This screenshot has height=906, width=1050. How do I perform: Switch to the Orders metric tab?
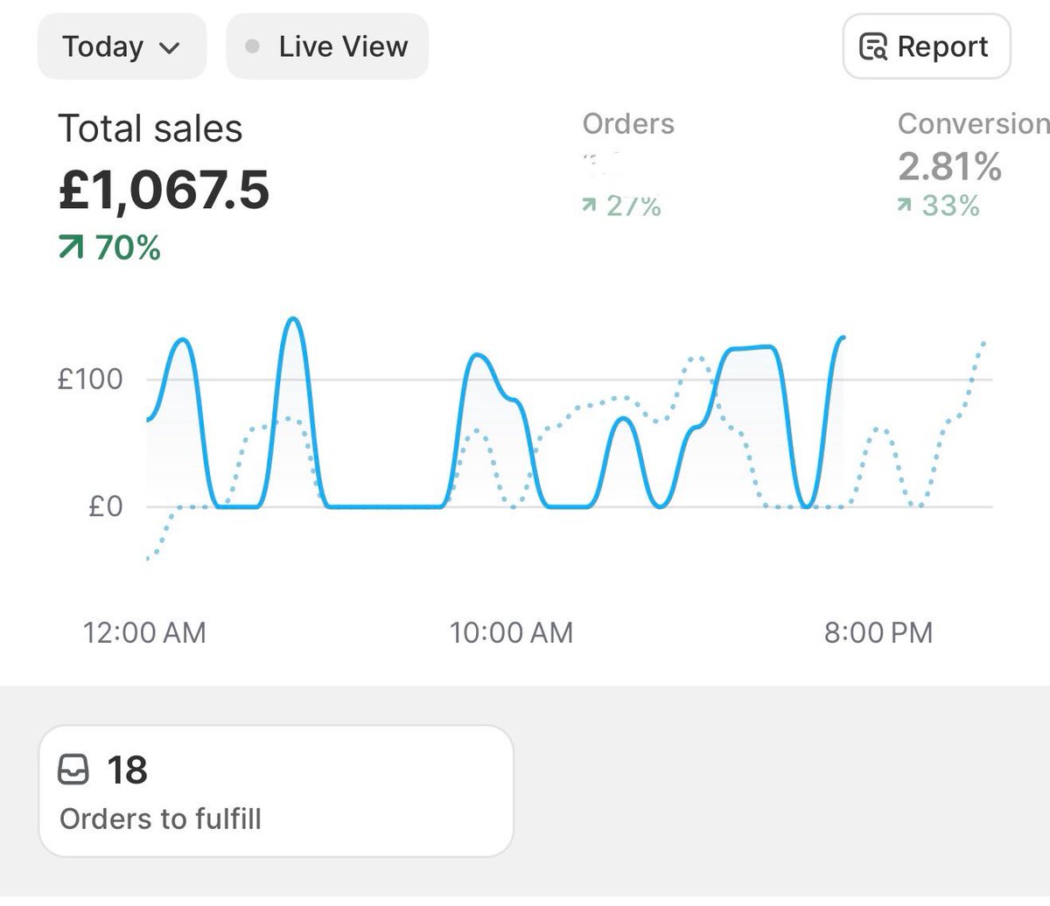click(627, 123)
